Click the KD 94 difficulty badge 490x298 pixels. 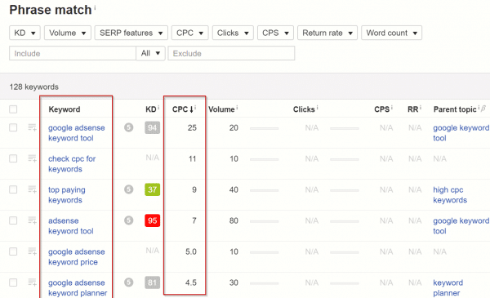tap(152, 127)
